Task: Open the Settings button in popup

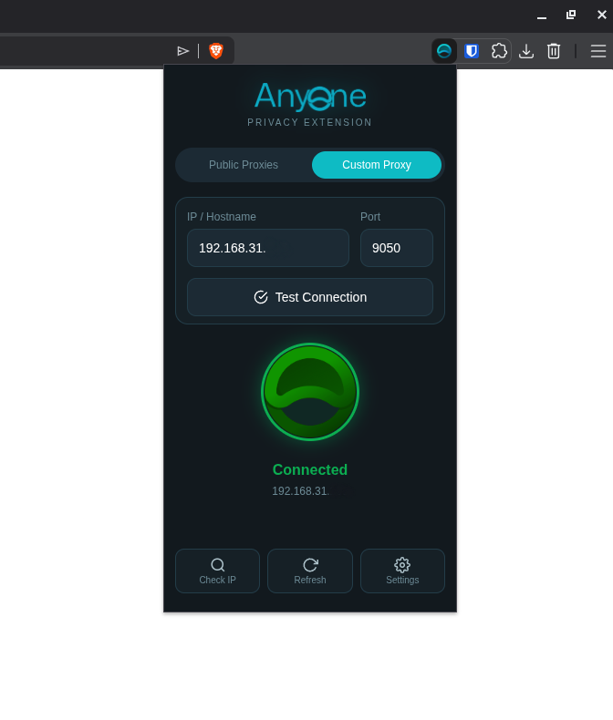Action: coord(402,571)
